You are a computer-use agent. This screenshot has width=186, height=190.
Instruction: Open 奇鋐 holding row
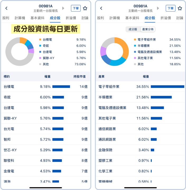point(46,97)
